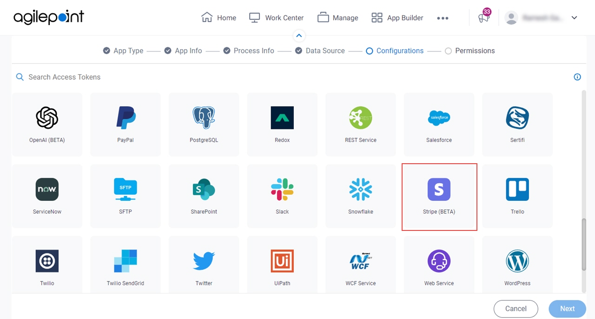The width and height of the screenshot is (595, 319).
Task: Click the AgilePoint logo
Action: click(x=49, y=18)
